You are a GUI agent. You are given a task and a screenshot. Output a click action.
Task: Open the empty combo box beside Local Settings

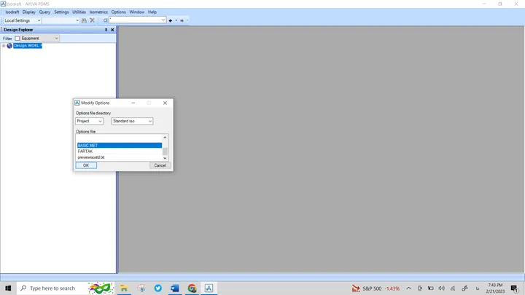61,20
